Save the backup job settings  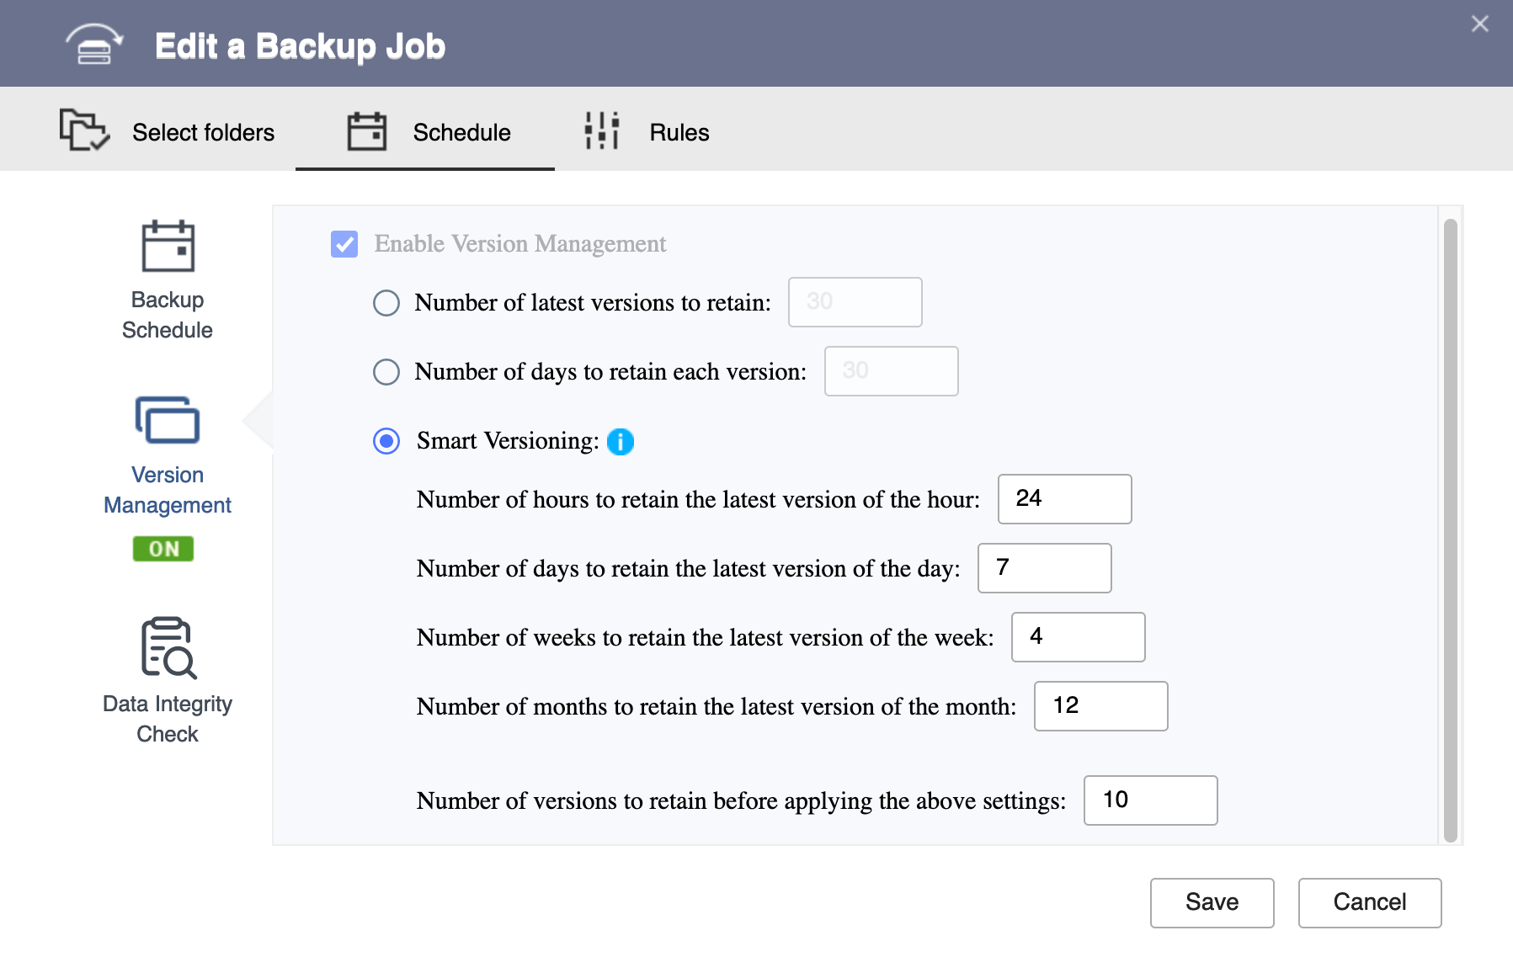(1212, 902)
